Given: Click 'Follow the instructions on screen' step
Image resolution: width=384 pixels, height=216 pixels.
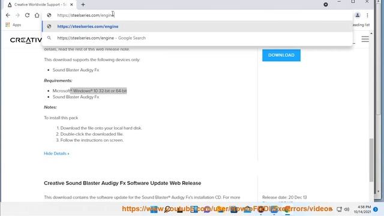Looking at the screenshot, I should (x=92, y=140).
